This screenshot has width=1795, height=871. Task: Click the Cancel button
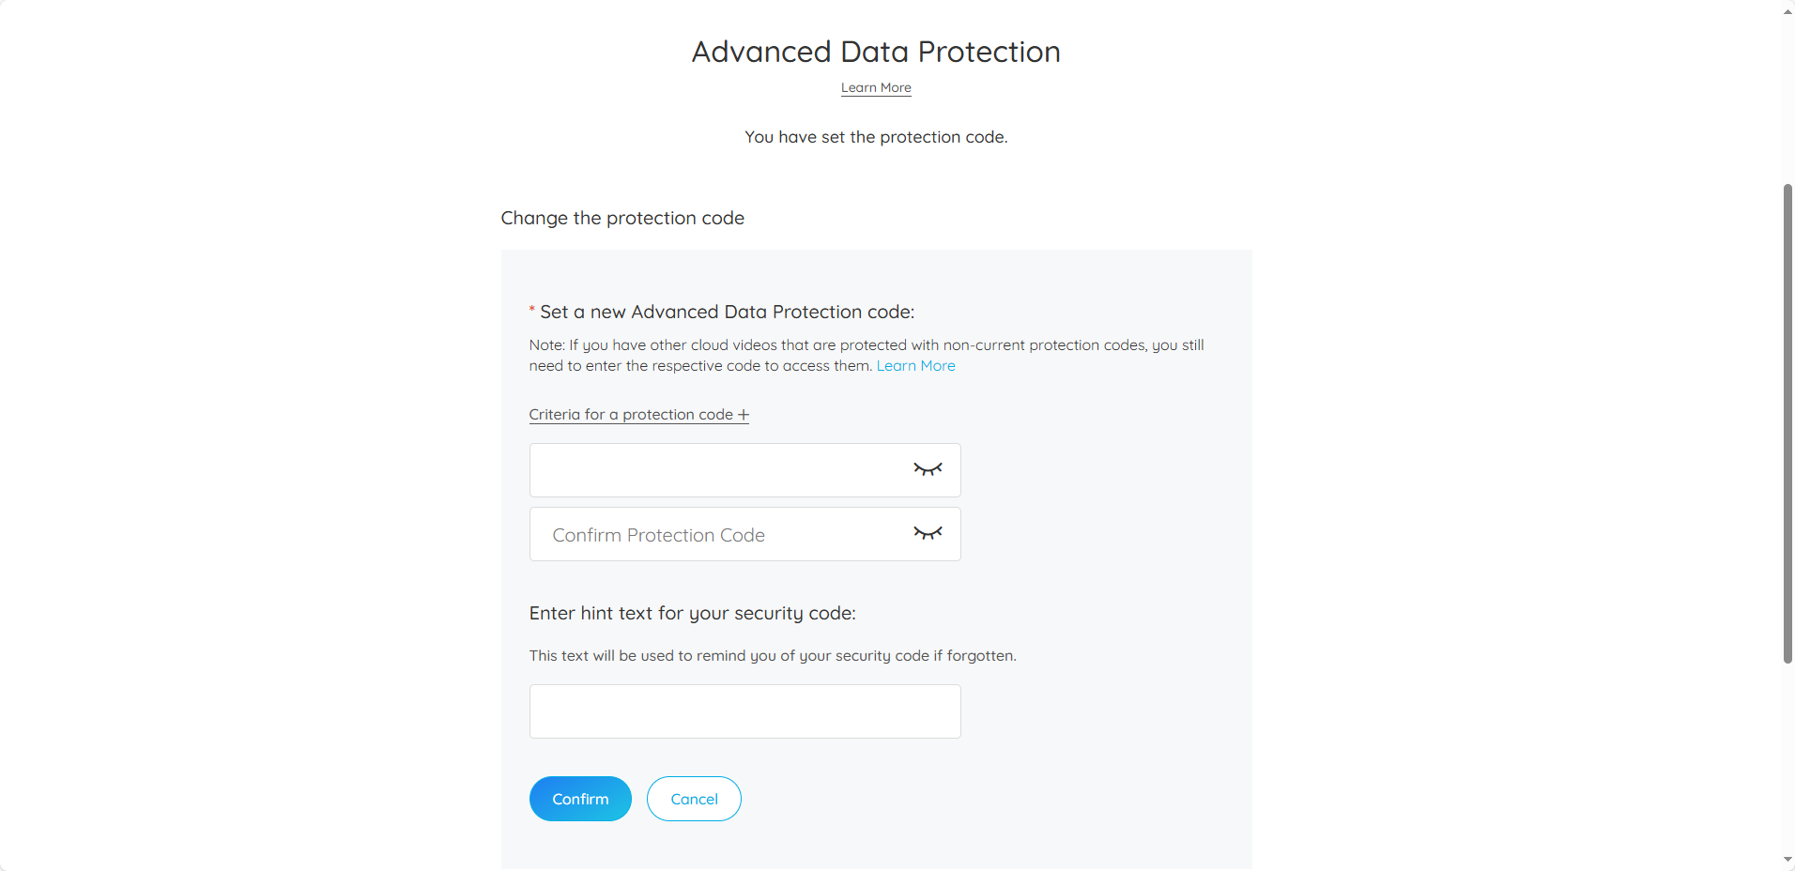694,799
